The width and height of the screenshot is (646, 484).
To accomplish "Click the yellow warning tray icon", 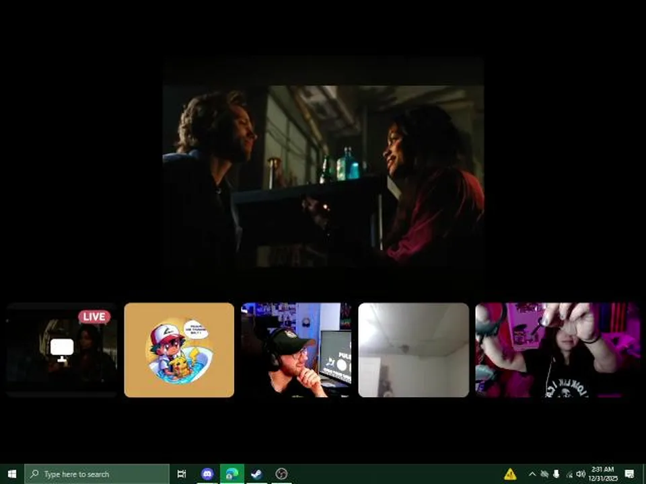I will point(510,474).
